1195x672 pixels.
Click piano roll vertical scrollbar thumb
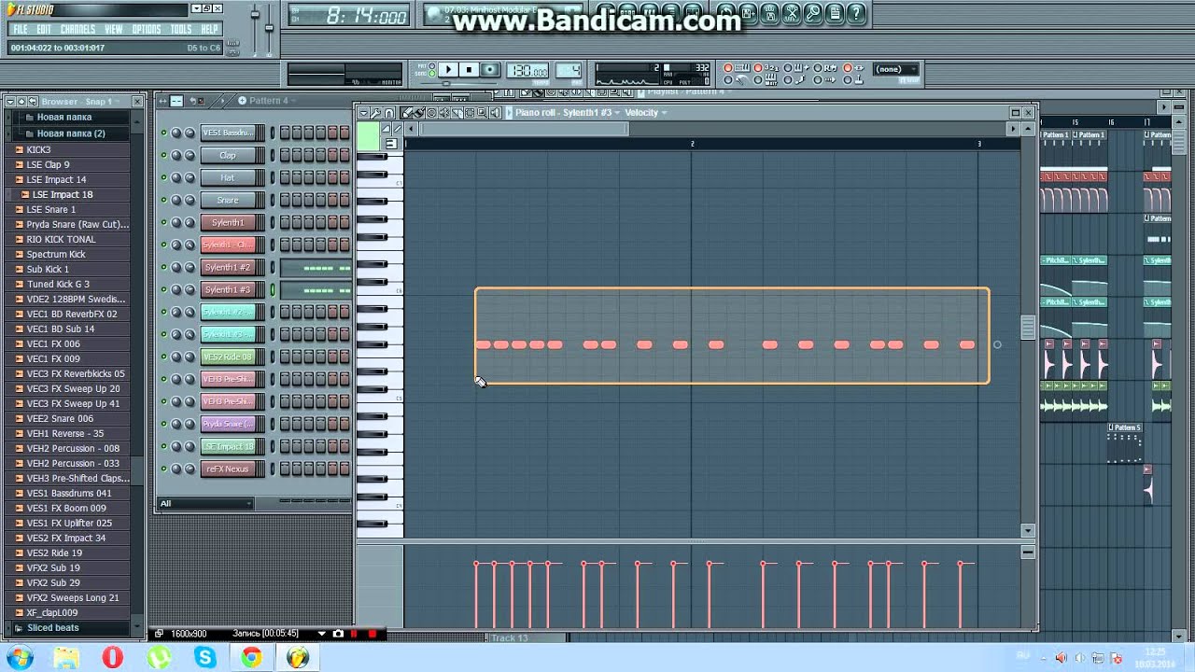[1028, 328]
